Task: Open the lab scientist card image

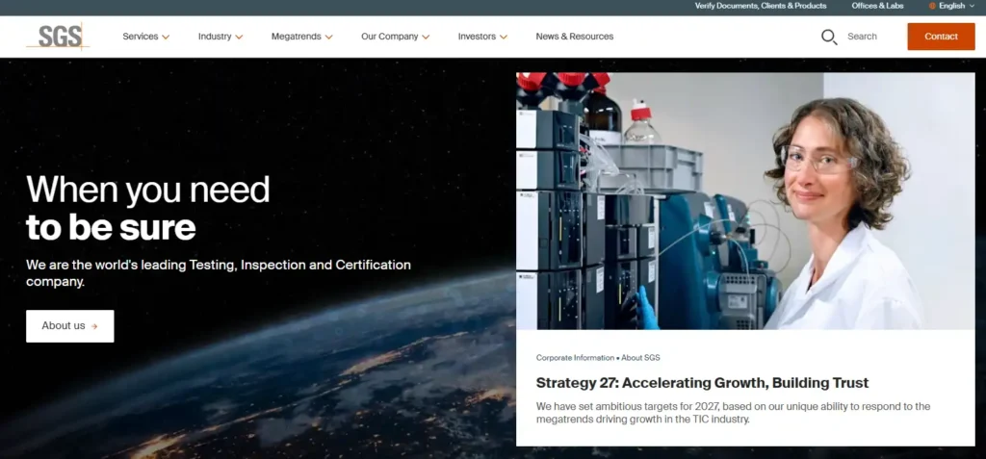Action: pos(745,200)
